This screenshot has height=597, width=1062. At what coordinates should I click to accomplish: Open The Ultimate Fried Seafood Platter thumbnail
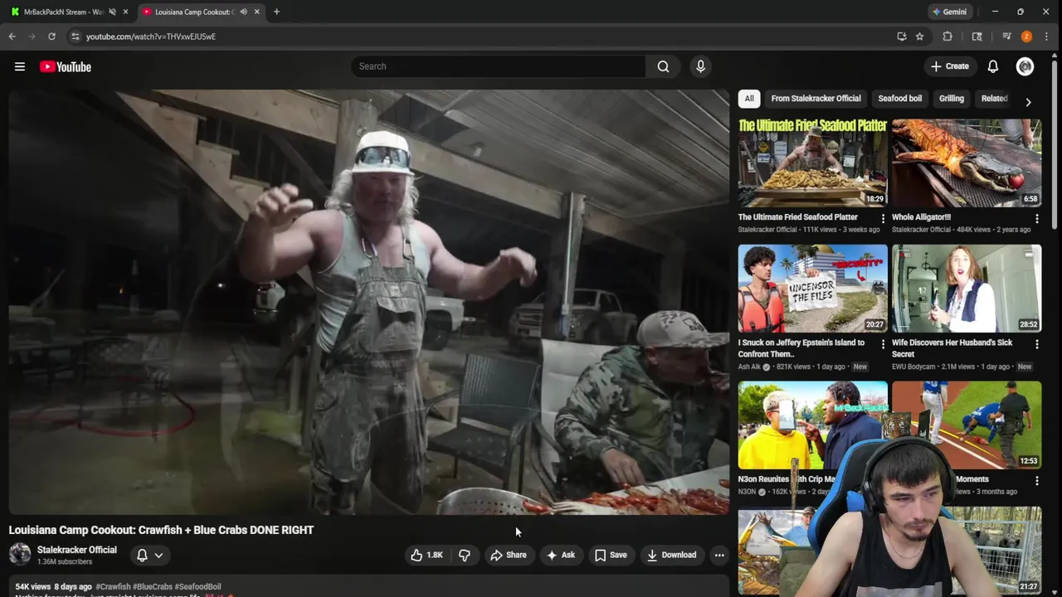pyautogui.click(x=812, y=163)
